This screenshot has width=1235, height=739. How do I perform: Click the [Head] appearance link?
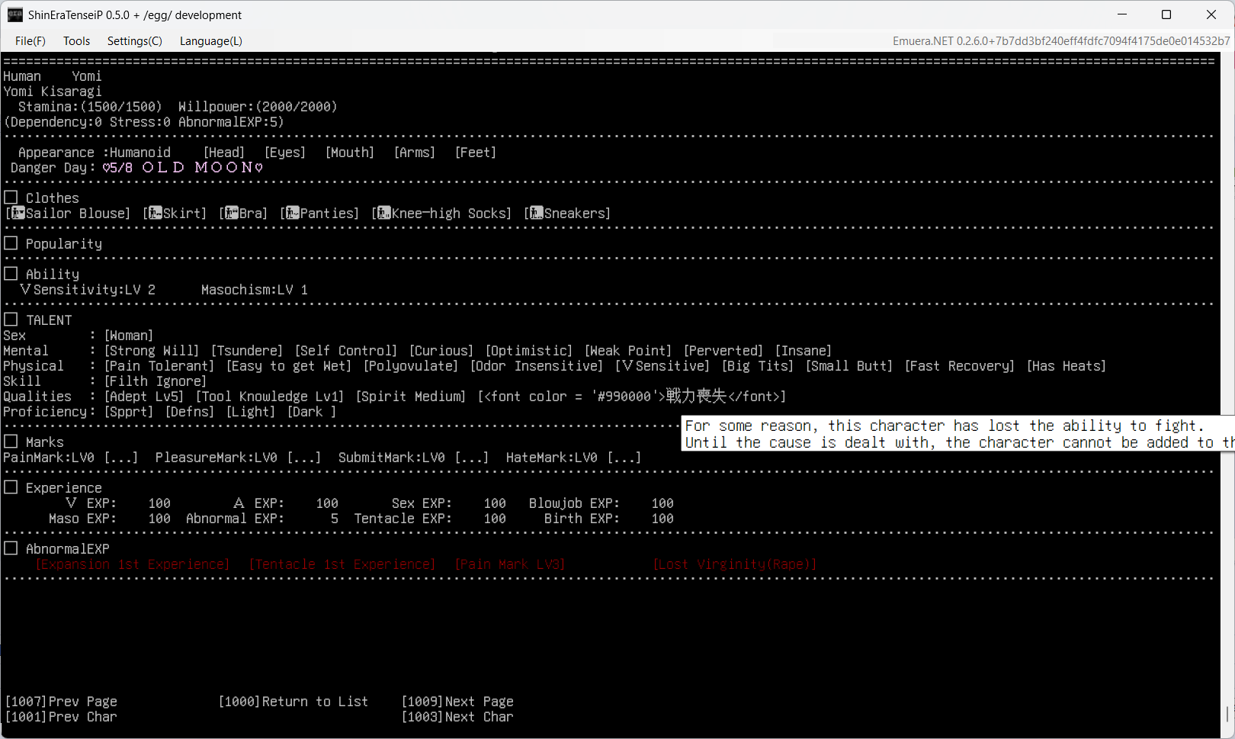coord(224,153)
